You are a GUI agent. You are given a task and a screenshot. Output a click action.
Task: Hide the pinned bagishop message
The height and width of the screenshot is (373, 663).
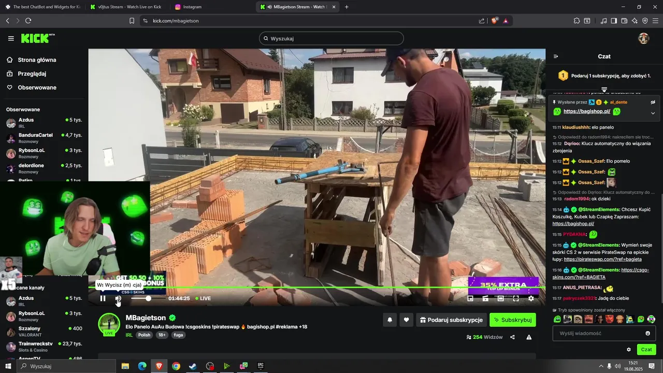pos(653,102)
